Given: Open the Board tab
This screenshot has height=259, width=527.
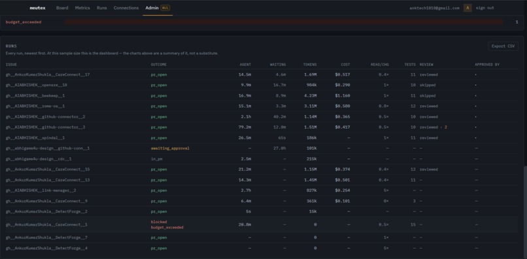Looking at the screenshot, I should point(62,8).
